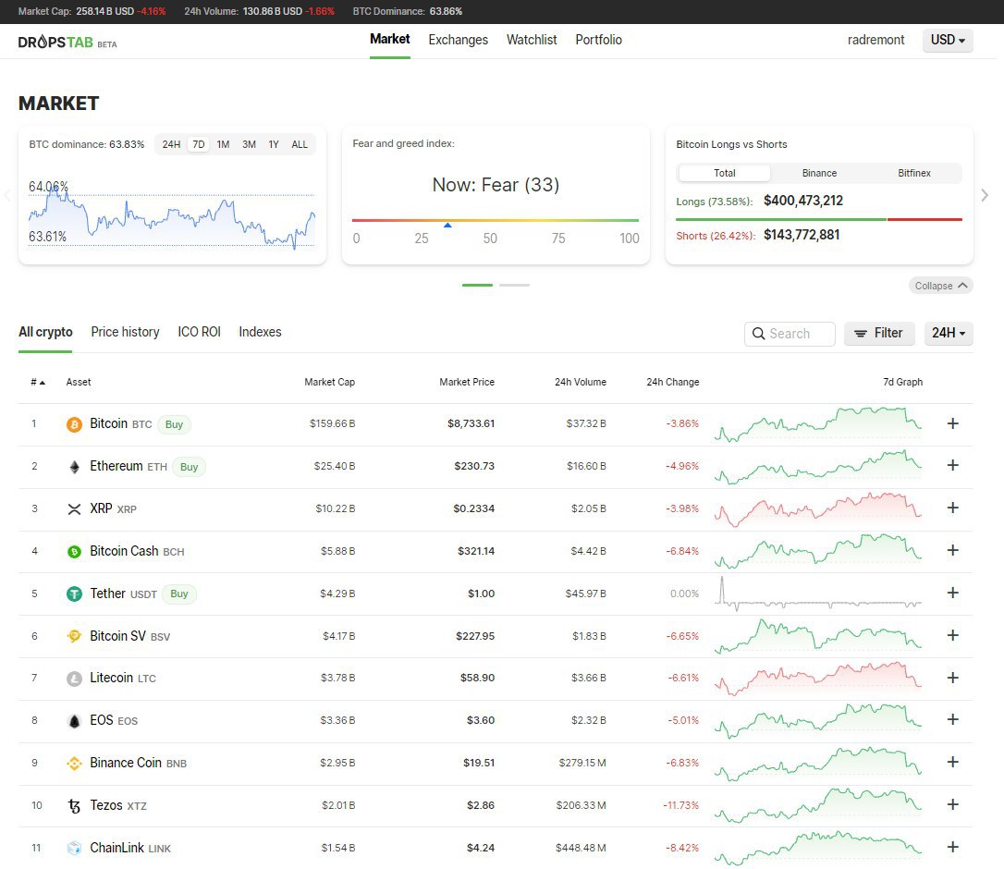Image resolution: width=1004 pixels, height=869 pixels.
Task: Select 3M range for BTC dominance
Action: (x=249, y=145)
